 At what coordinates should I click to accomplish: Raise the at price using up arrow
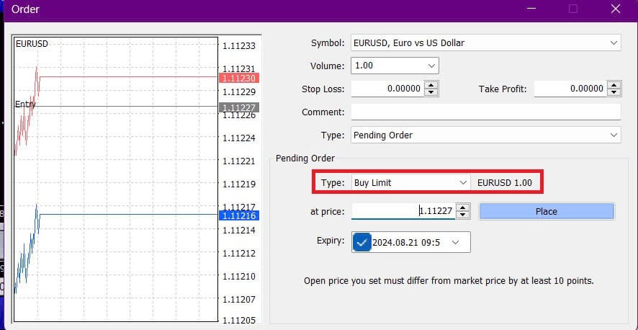(x=463, y=208)
